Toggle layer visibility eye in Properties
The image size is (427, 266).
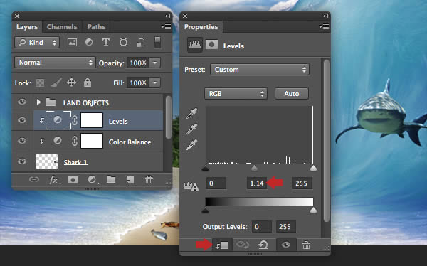point(285,245)
